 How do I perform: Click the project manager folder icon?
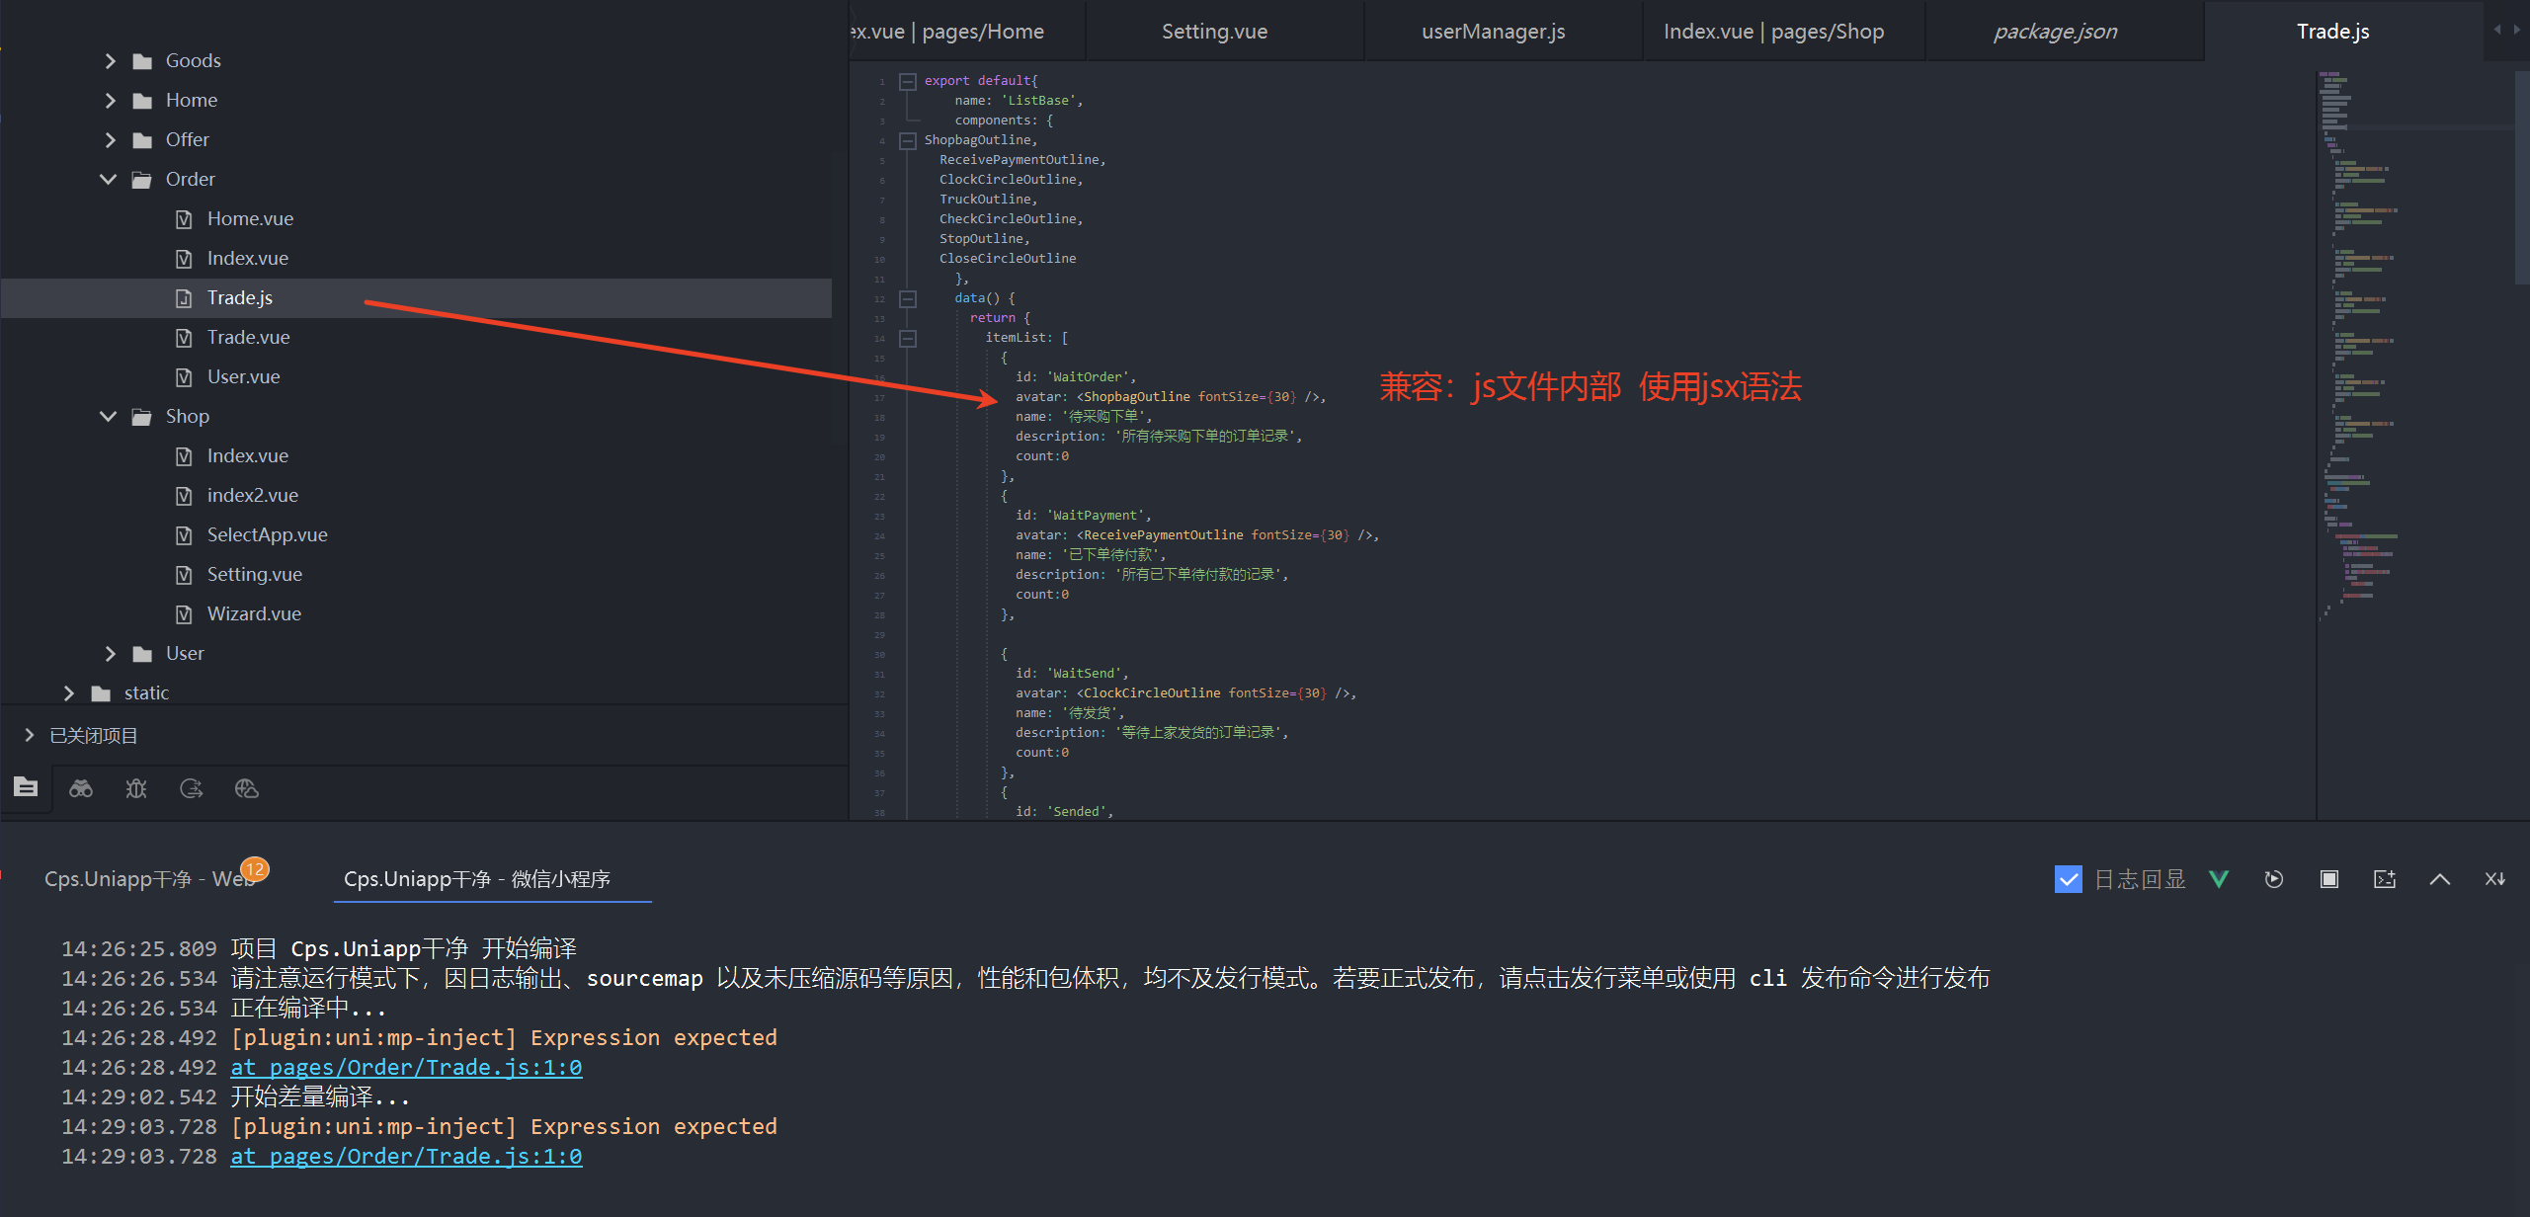coord(26,787)
